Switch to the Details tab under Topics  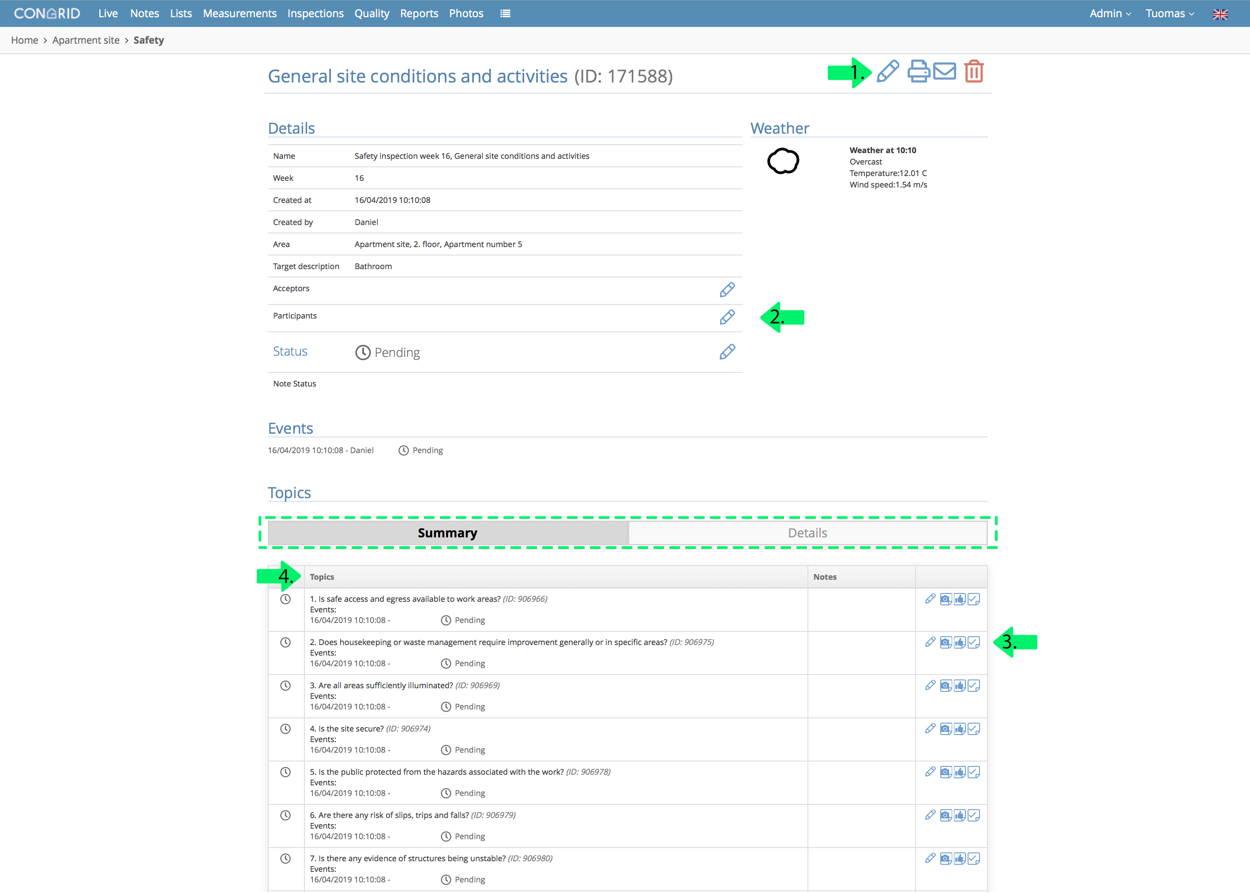click(807, 533)
